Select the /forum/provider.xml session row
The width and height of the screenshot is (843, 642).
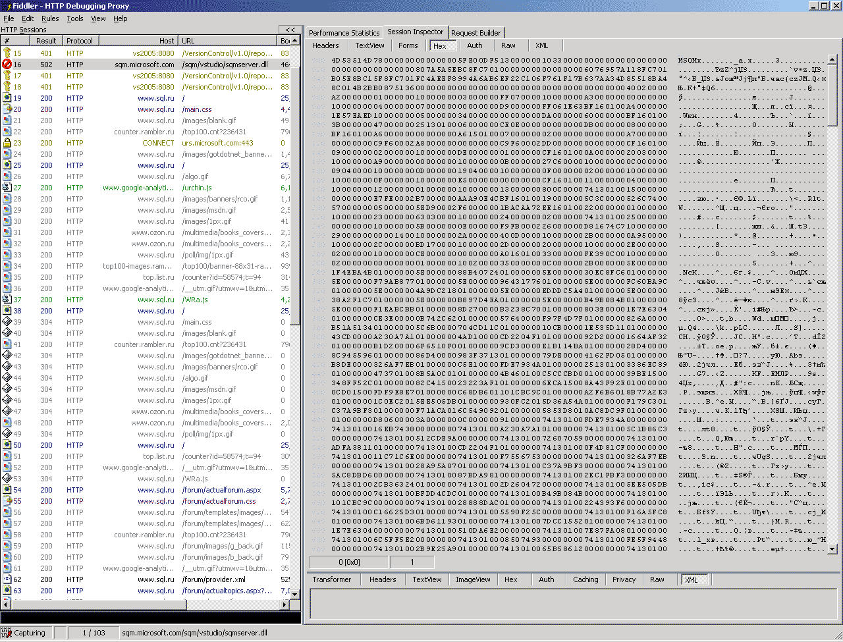click(145, 579)
